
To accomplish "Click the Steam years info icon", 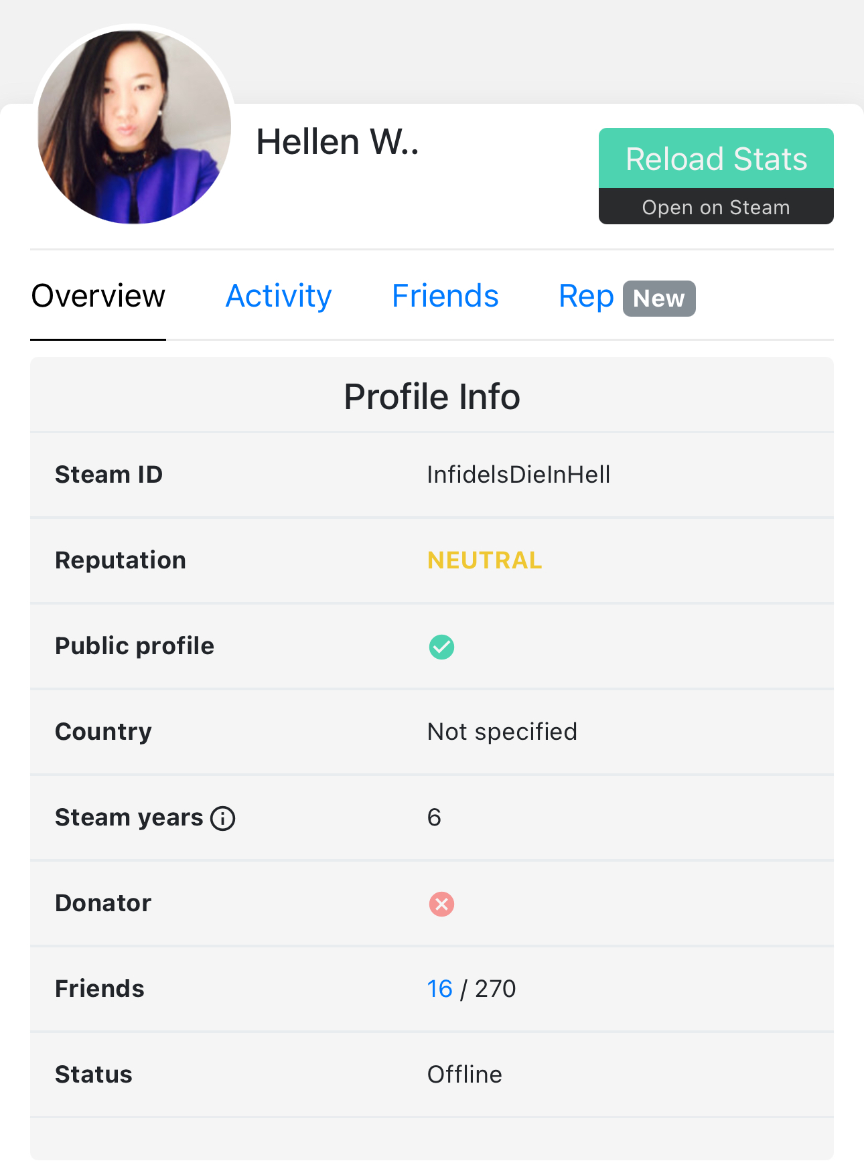I will click(x=223, y=818).
